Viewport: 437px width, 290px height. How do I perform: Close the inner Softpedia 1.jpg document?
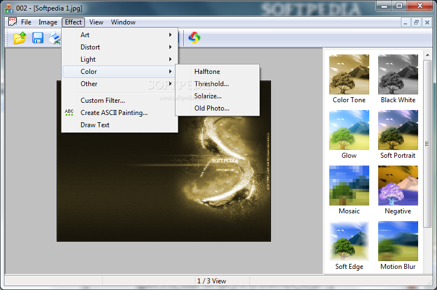pos(427,22)
